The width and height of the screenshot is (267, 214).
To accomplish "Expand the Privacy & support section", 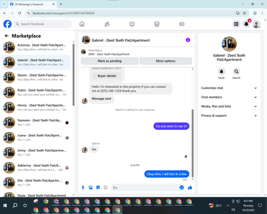I will pos(229,116).
